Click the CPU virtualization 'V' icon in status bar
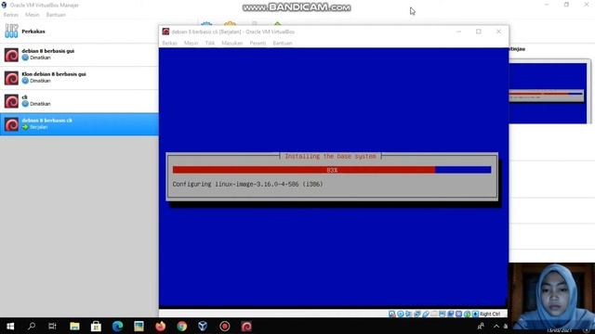The image size is (595, 334). click(458, 314)
